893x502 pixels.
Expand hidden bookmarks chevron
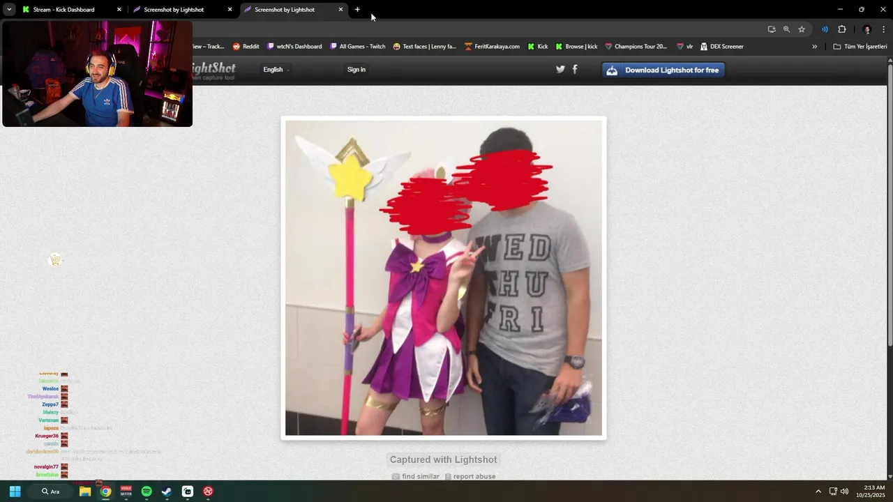(814, 47)
